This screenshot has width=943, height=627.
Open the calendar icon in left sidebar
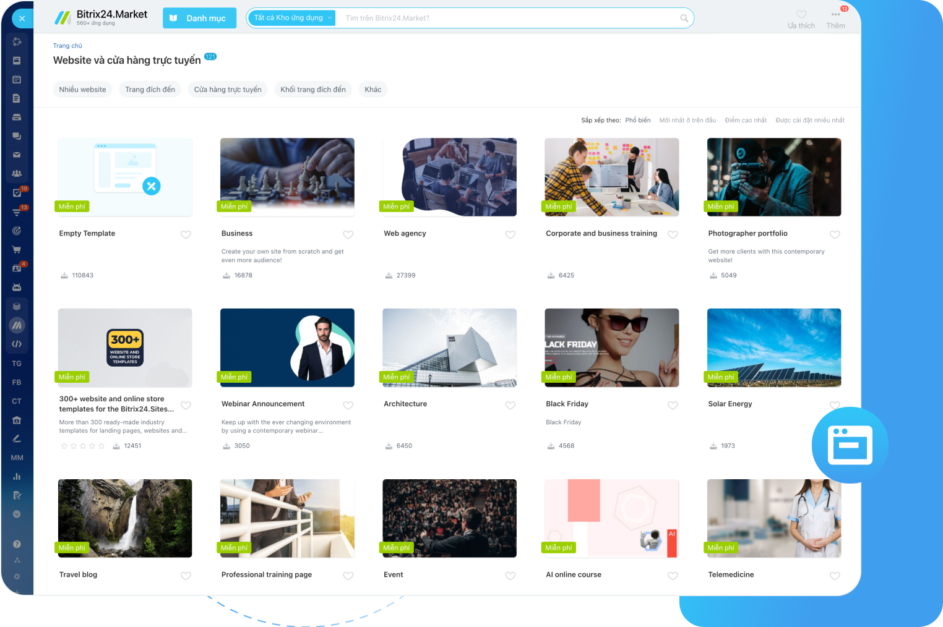coord(17,79)
